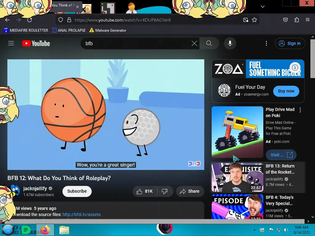The width and height of the screenshot is (315, 236).
Task: Toggle picture-in-picture icon in address bar
Action: [x=245, y=20]
